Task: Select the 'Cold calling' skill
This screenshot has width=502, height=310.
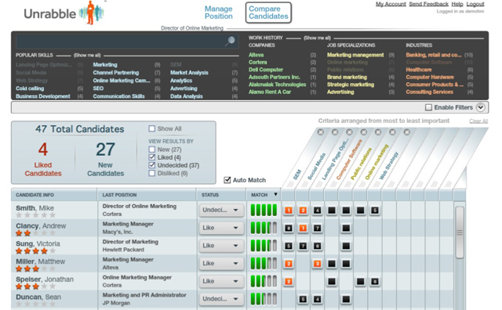Action: tap(30, 88)
